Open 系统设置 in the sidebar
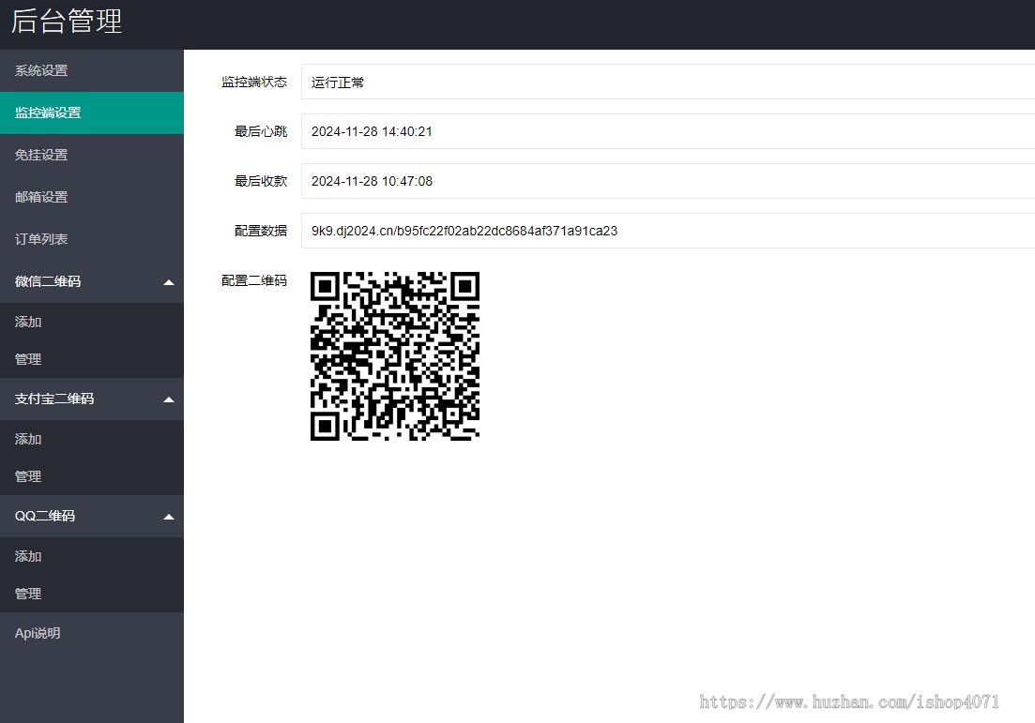 92,70
